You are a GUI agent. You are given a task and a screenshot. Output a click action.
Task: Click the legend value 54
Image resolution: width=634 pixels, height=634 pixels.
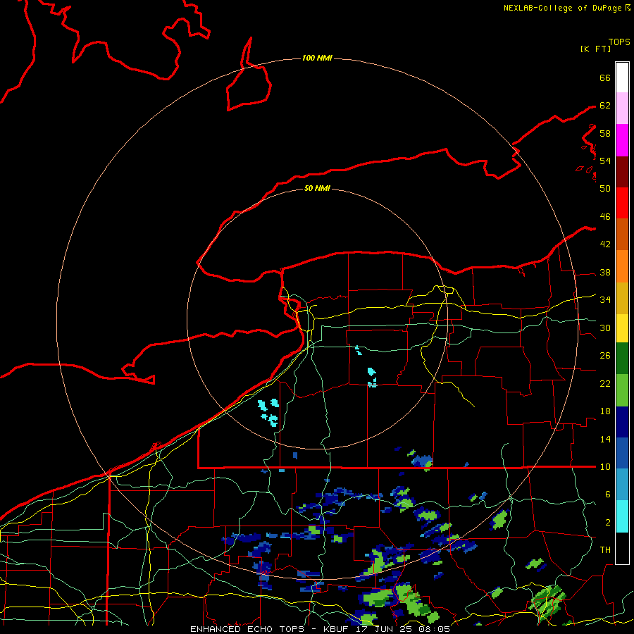tap(605, 161)
